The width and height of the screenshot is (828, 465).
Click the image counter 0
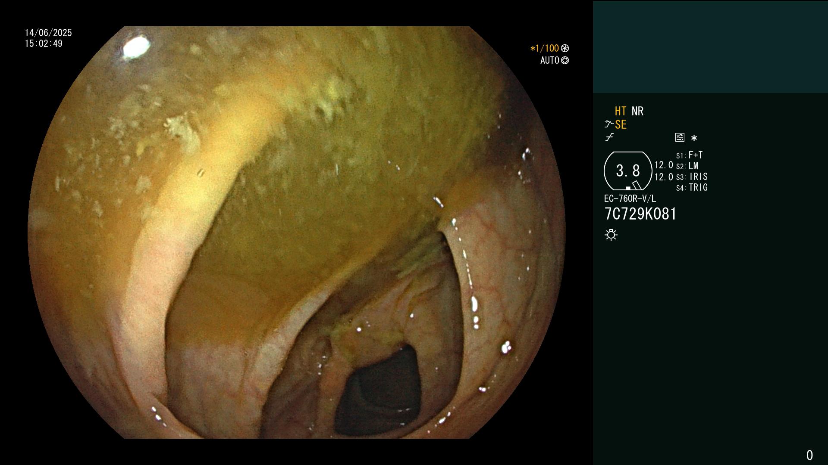click(x=809, y=455)
